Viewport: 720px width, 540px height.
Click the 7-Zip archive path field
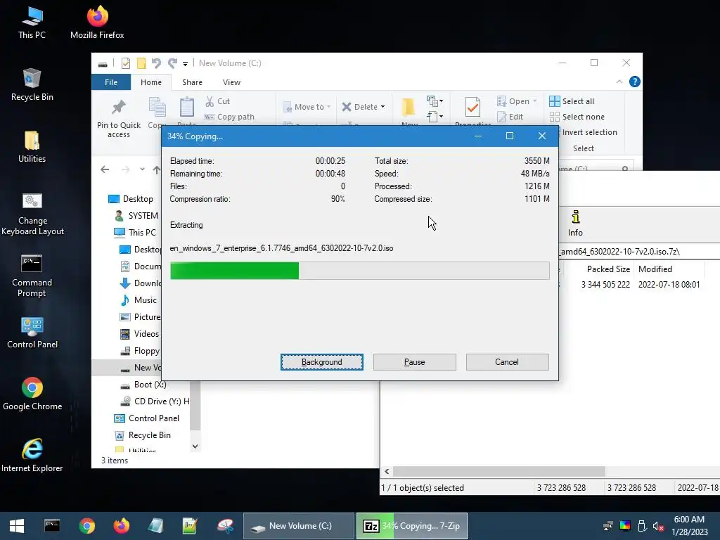coord(639,251)
